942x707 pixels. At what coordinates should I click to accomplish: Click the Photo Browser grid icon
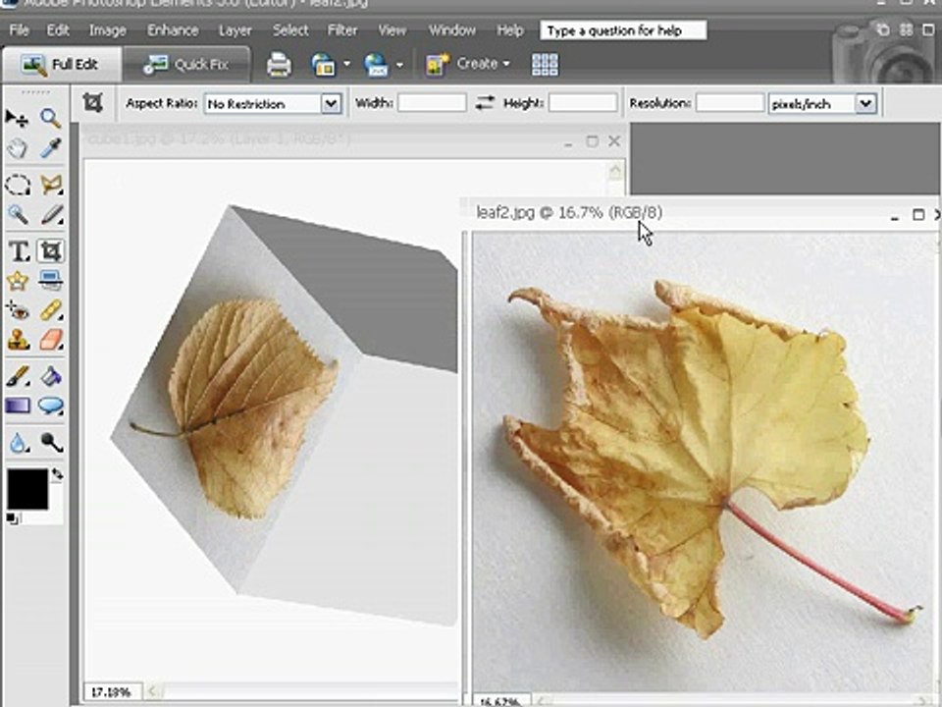(x=545, y=65)
